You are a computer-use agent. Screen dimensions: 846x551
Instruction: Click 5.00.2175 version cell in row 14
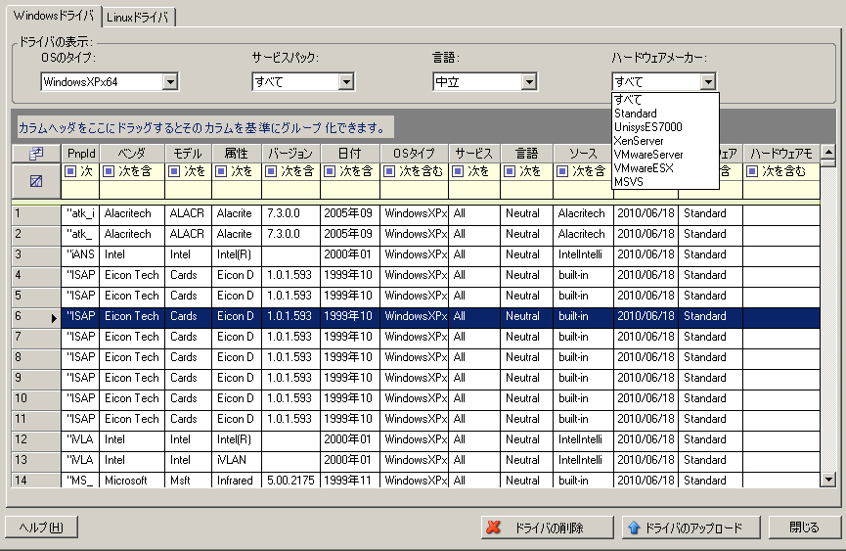point(290,481)
